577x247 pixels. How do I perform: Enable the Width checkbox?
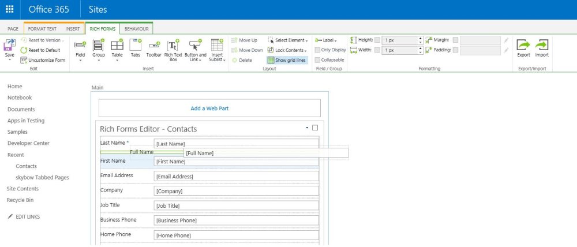[x=377, y=50]
